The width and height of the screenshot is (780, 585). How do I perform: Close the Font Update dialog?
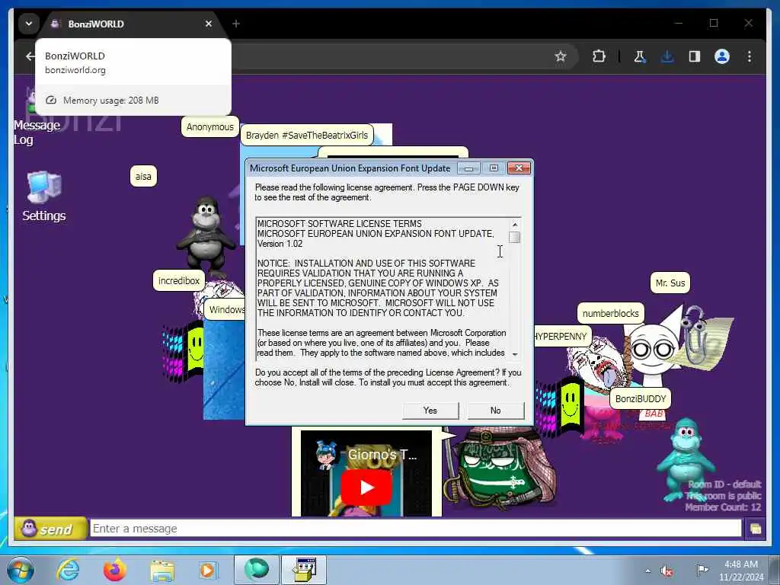519,168
